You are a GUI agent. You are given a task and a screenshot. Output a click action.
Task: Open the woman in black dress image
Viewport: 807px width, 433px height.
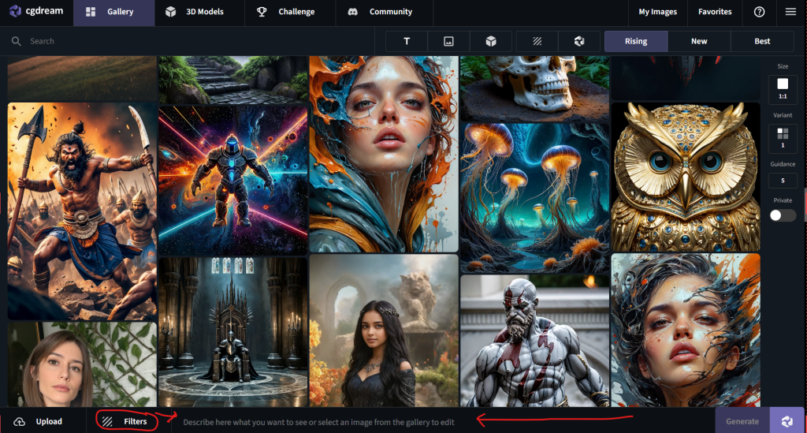tap(384, 330)
